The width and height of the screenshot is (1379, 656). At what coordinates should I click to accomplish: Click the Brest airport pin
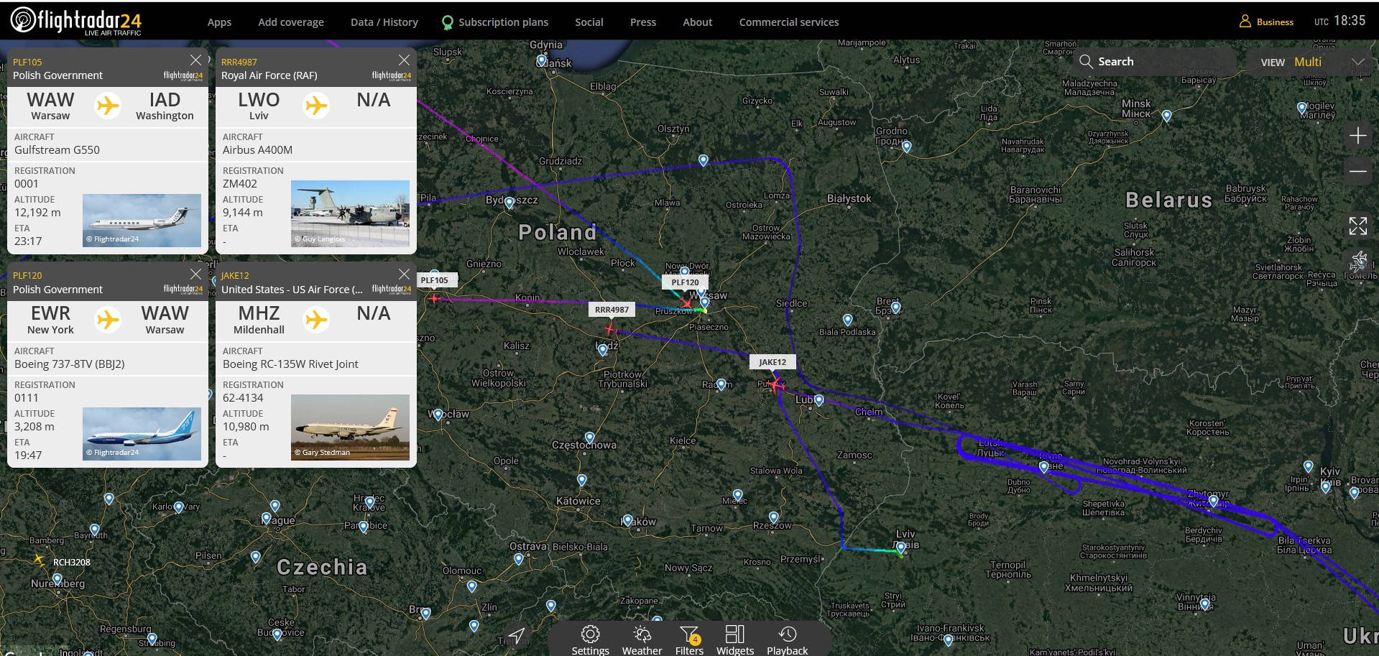tap(895, 308)
